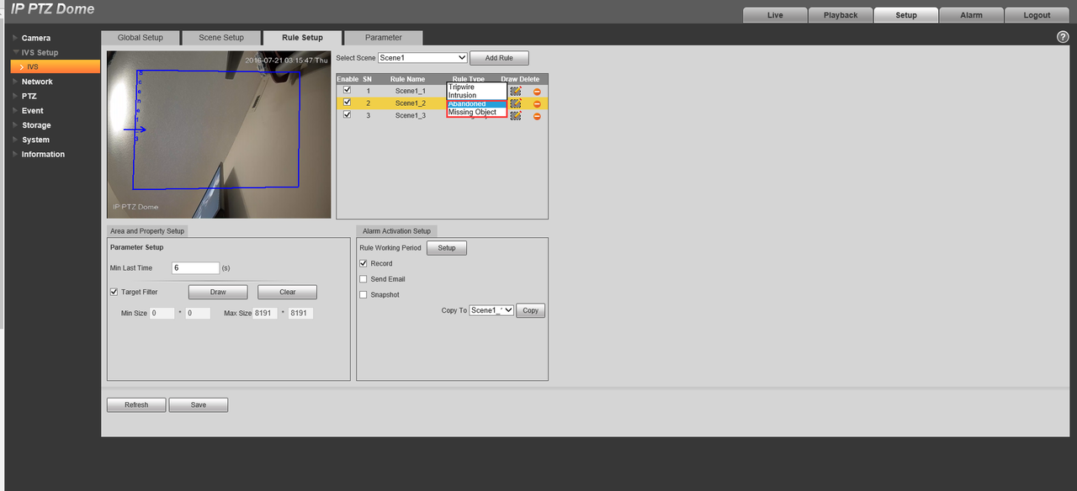Expand the System sidebar section
The height and width of the screenshot is (491, 1077).
(35, 140)
